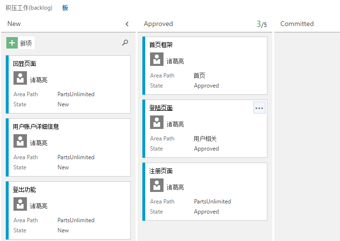This screenshot has height=241, width=340.
Task: Click the 新项 button label
Action: [x=26, y=43]
